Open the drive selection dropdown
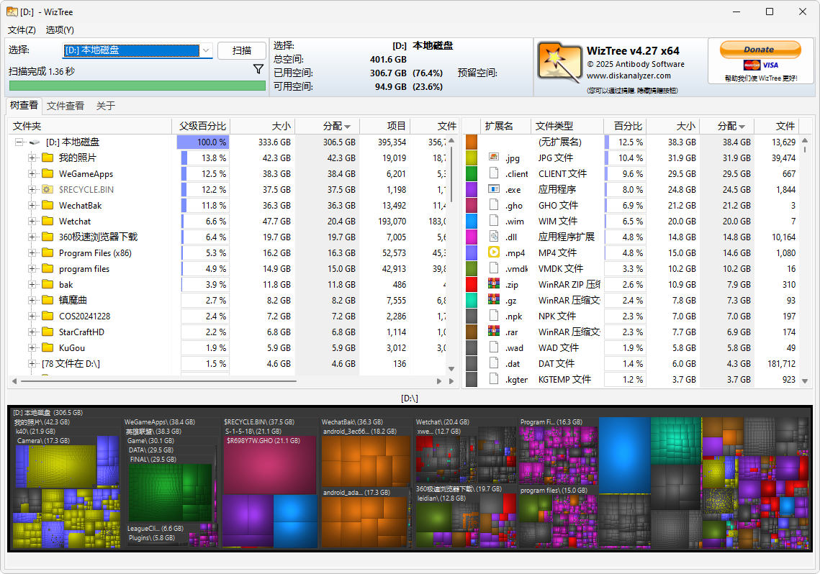 coord(206,50)
